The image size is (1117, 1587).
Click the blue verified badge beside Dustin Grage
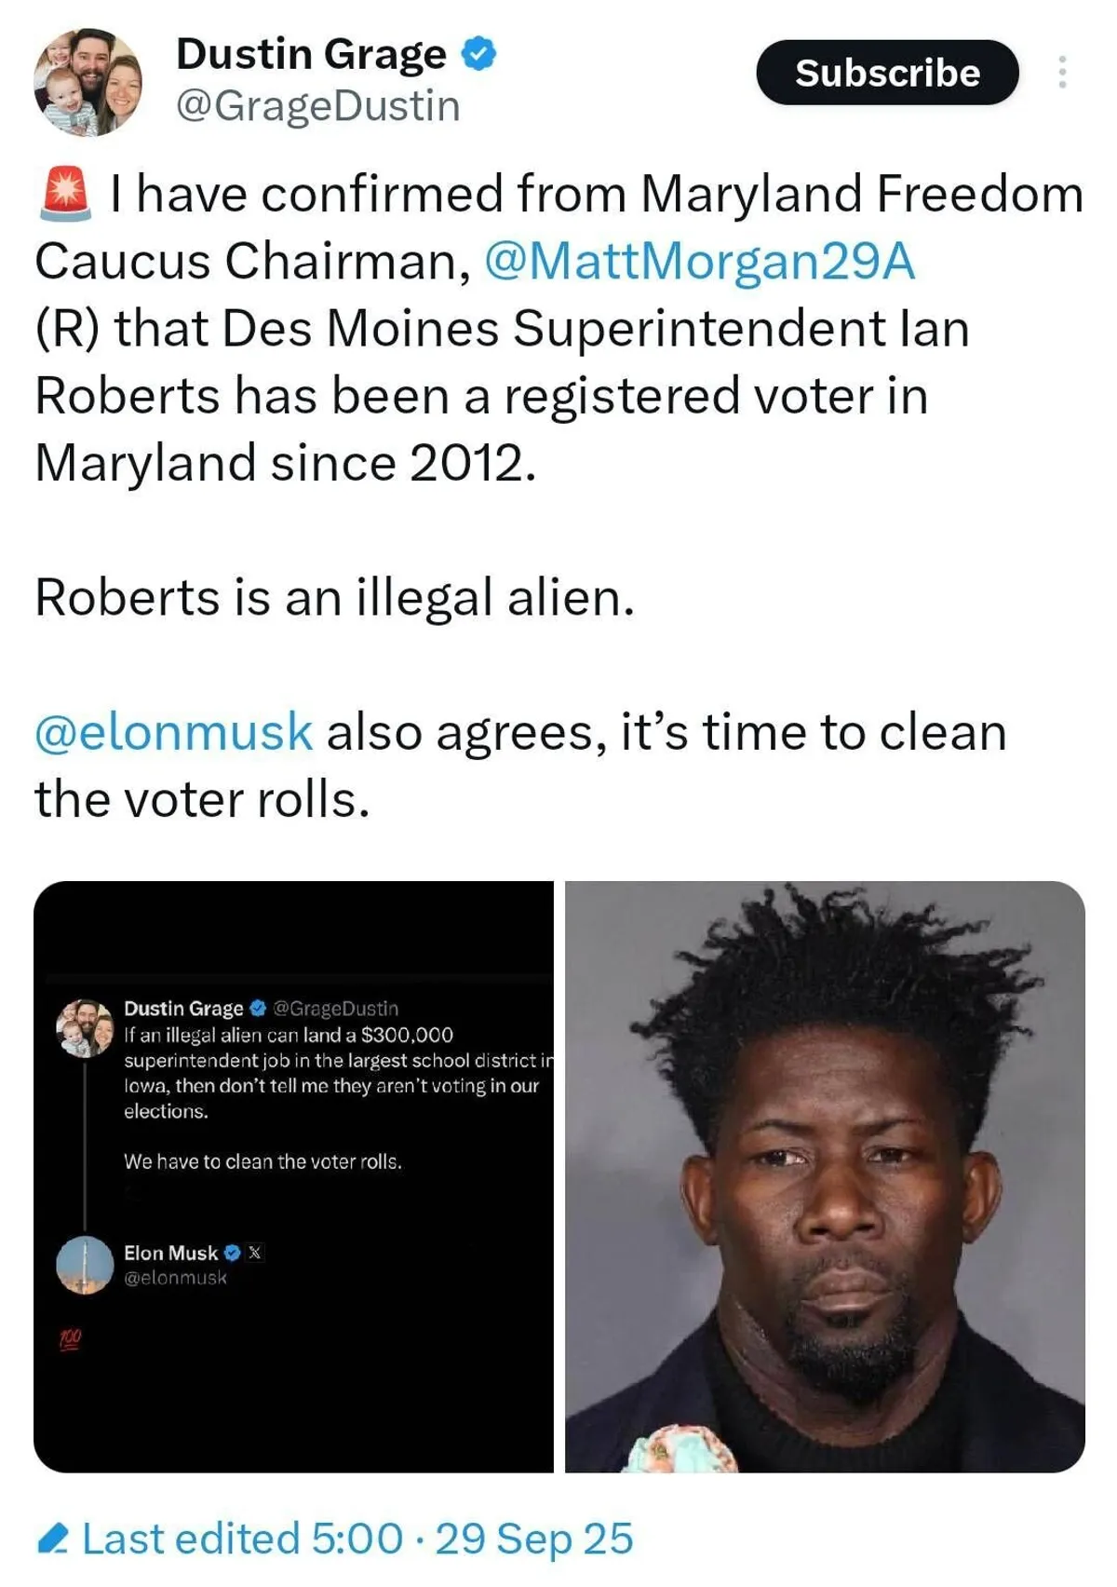point(479,54)
